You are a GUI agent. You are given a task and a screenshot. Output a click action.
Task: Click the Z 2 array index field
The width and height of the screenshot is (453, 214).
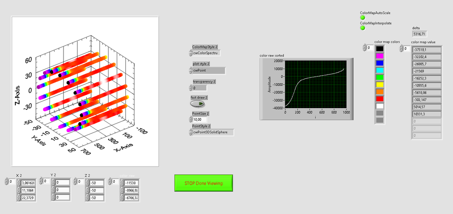81,181
